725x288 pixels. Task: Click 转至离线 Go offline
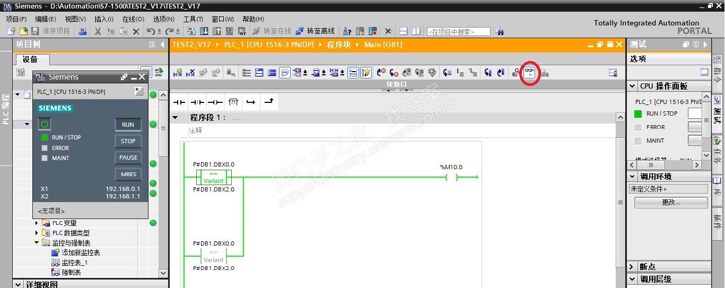tap(315, 31)
